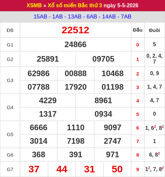165x177 pixels.
Task: Select G3 number 07788
Action: tap(39, 87)
